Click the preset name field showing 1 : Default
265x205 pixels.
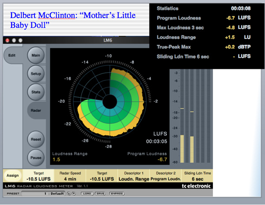click(x=43, y=194)
